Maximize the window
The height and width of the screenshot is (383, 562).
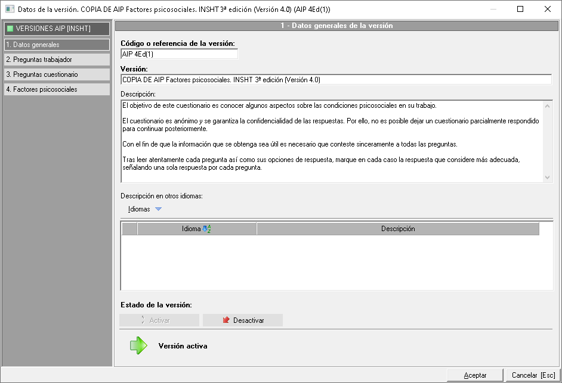(x=520, y=10)
